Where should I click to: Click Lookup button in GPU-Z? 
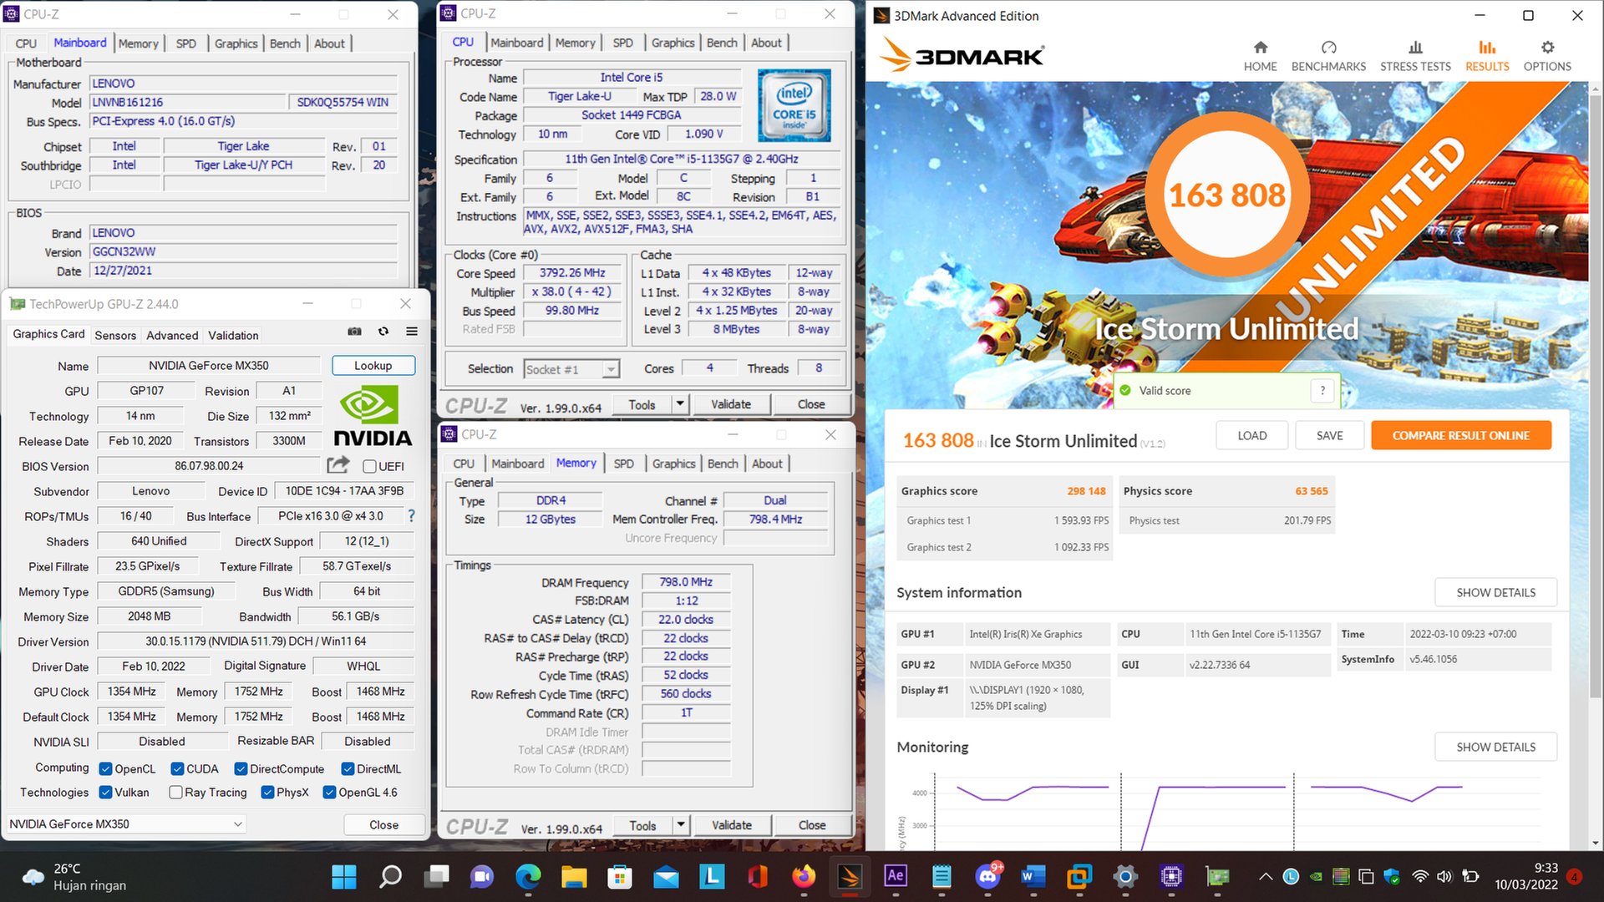pyautogui.click(x=373, y=365)
